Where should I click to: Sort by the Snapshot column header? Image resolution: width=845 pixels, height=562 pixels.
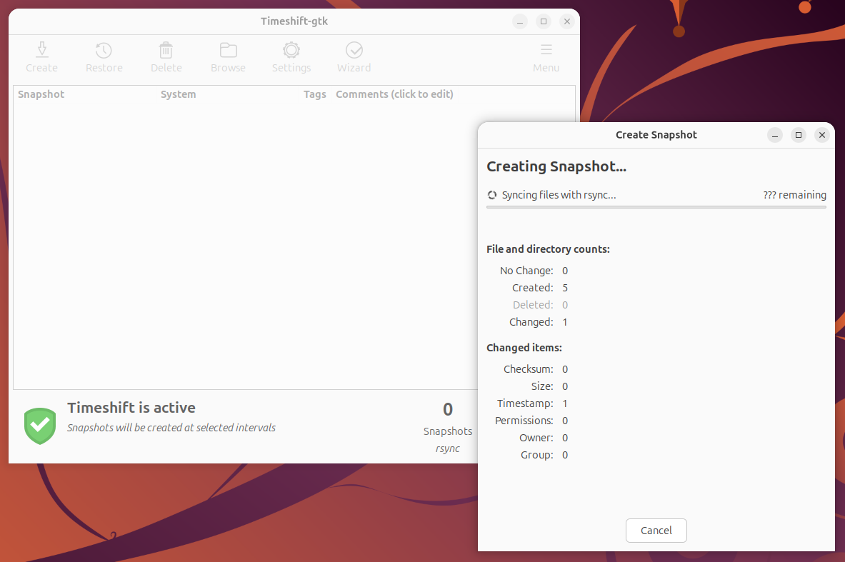click(x=41, y=94)
